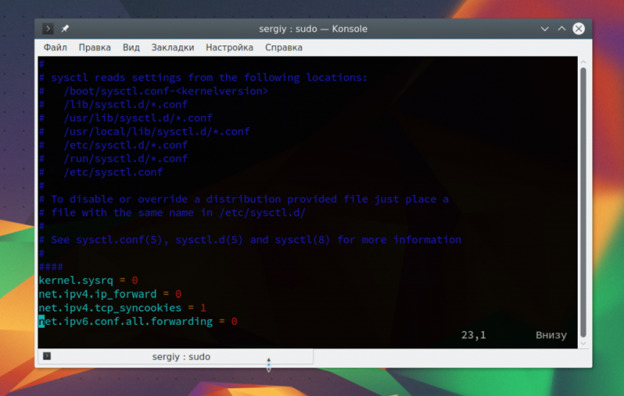The height and width of the screenshot is (396, 624).
Task: Open the Настройка menu
Action: click(229, 48)
